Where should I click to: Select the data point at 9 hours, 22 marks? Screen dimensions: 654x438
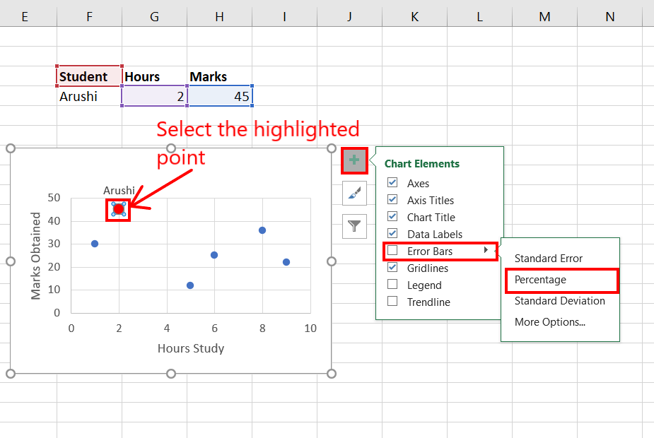(x=286, y=262)
